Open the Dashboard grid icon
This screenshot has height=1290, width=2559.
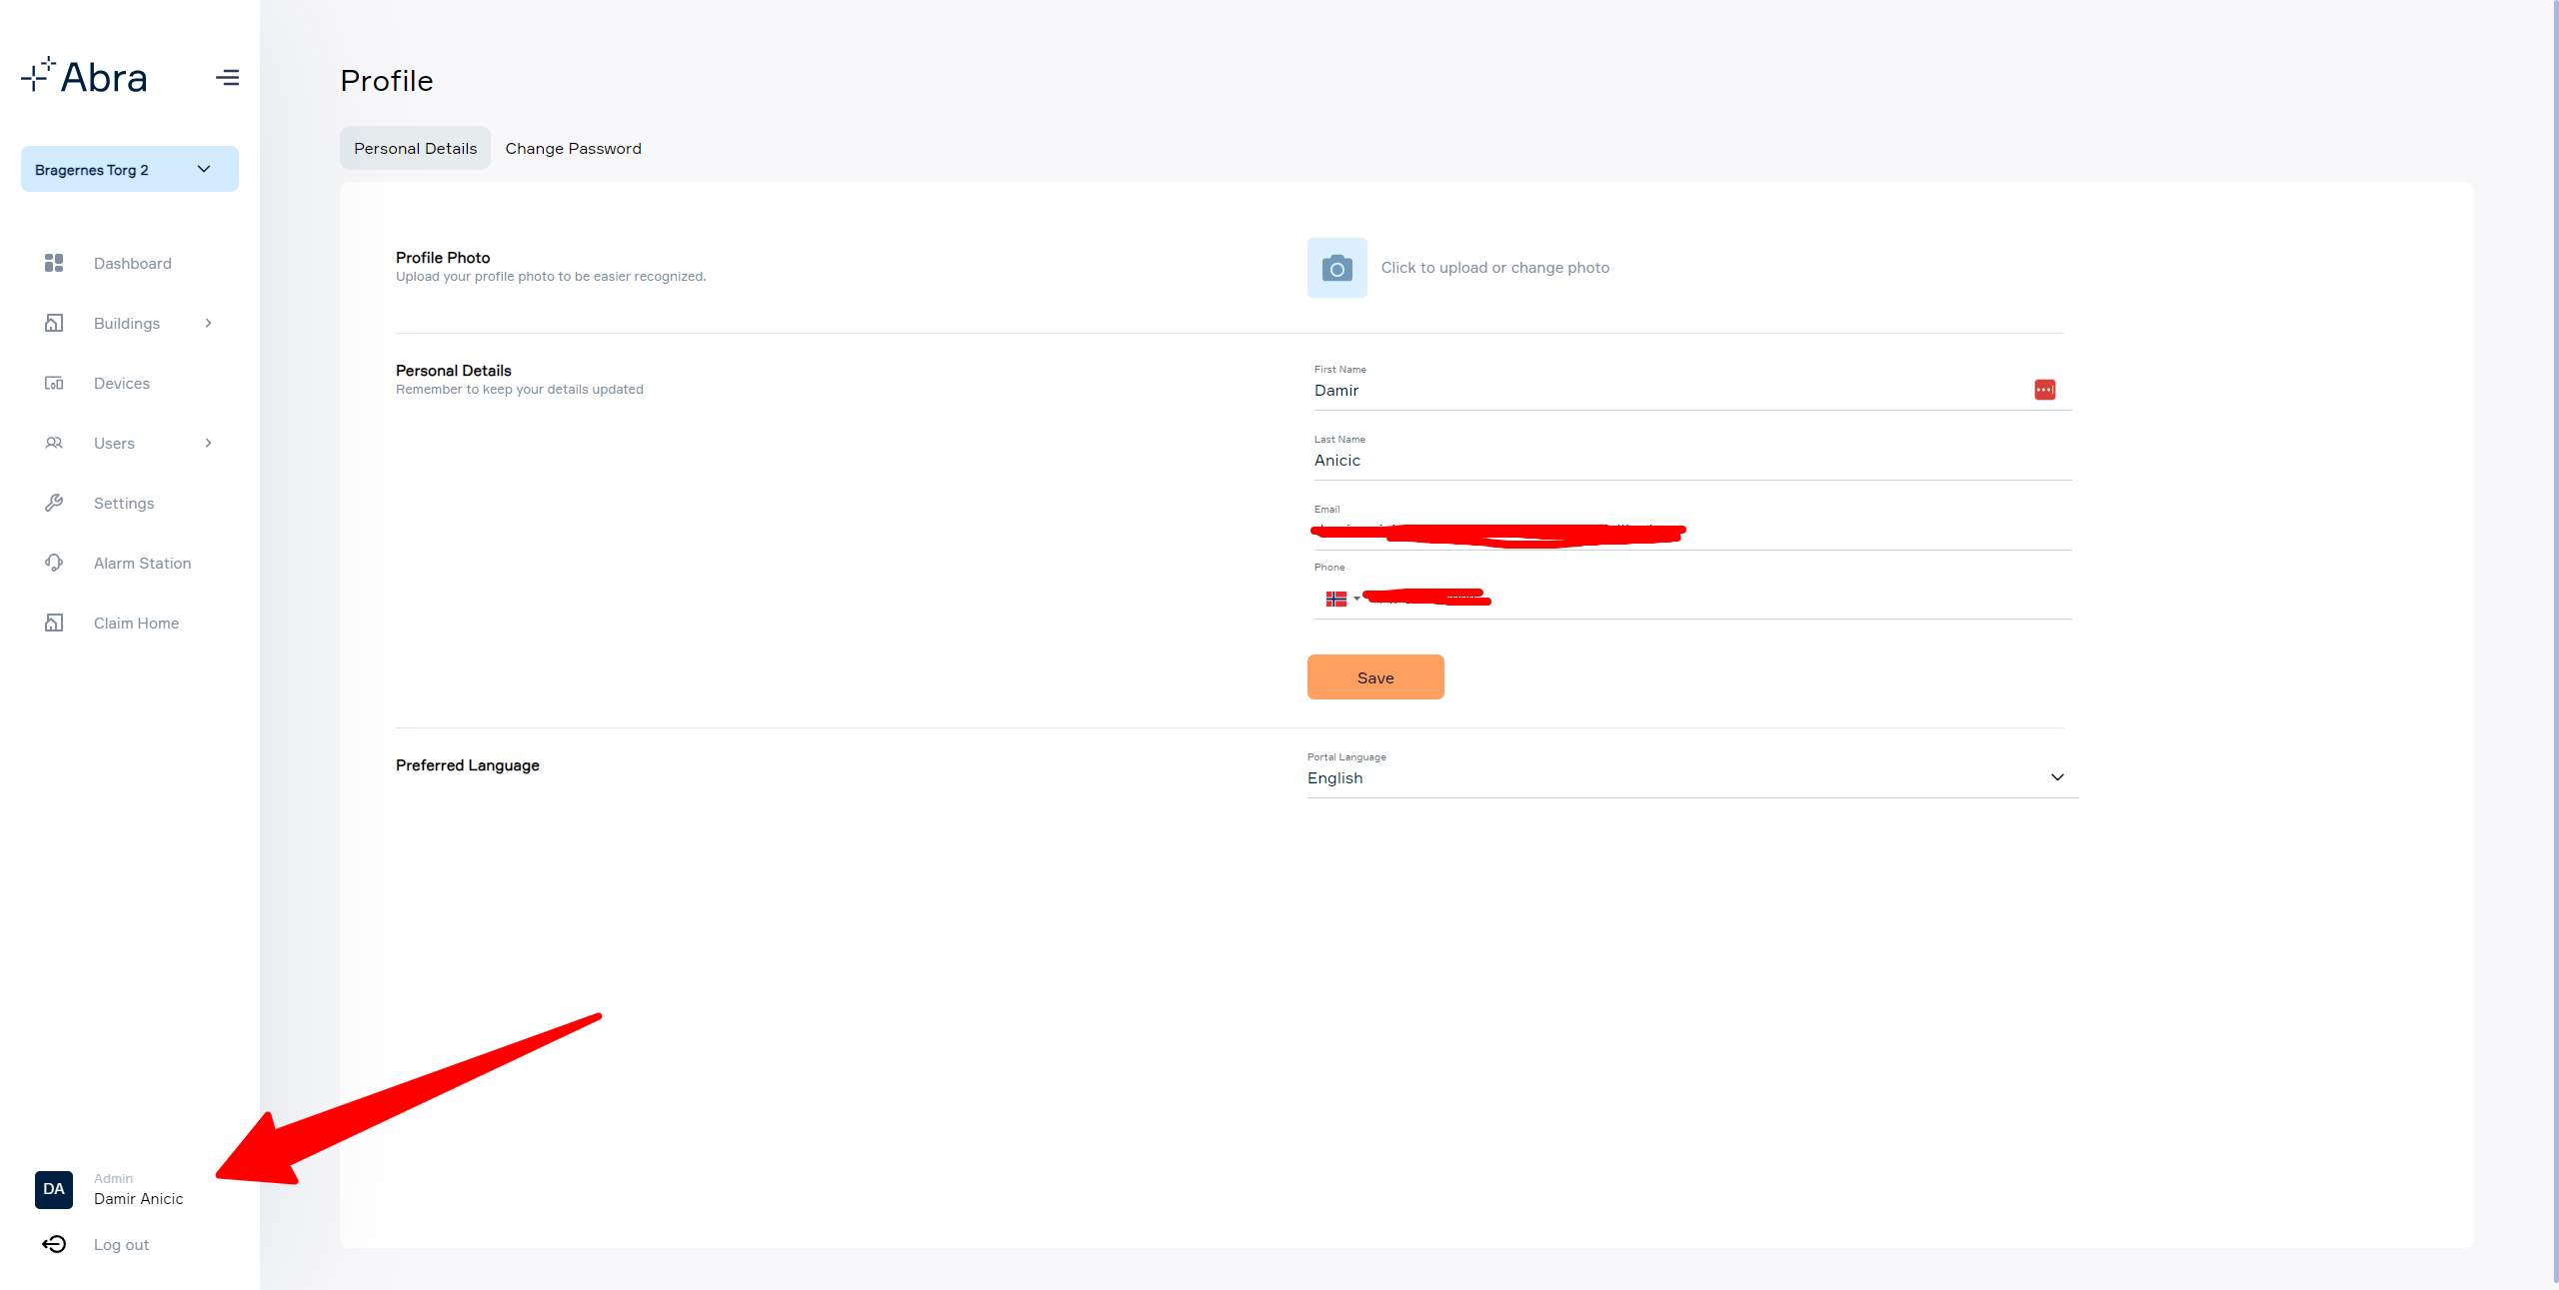click(x=54, y=263)
